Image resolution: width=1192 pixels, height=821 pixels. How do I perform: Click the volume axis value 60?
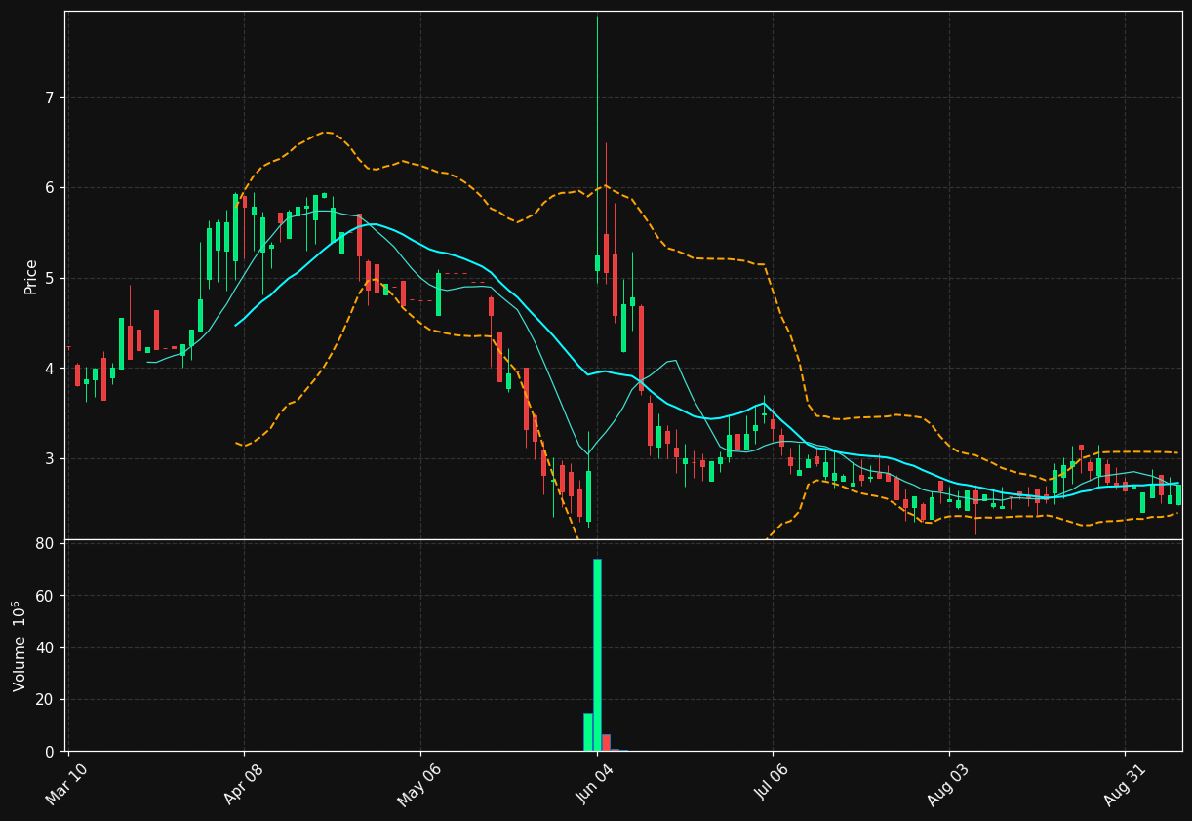(x=44, y=596)
